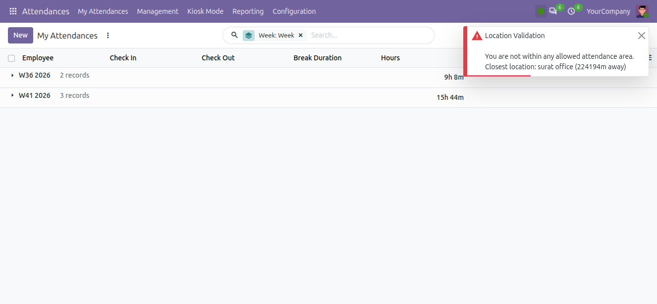Click the New button

20,36
